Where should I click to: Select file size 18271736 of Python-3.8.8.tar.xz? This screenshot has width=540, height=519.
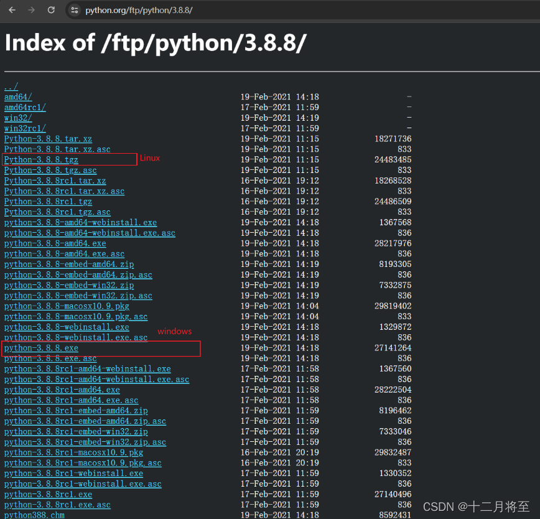pos(393,139)
